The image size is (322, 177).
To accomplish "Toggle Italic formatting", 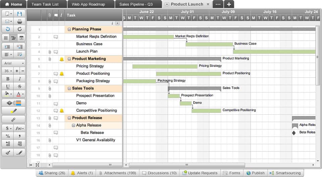I will [19, 79].
